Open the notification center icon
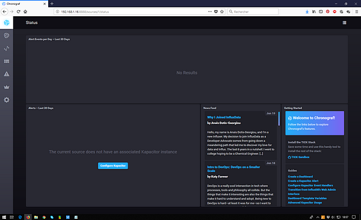 pyautogui.click(x=354, y=217)
